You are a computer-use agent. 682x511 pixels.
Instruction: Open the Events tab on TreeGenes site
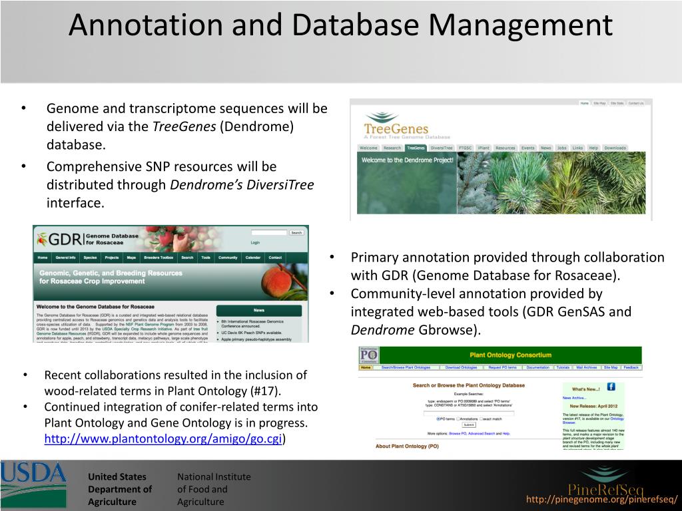click(528, 148)
